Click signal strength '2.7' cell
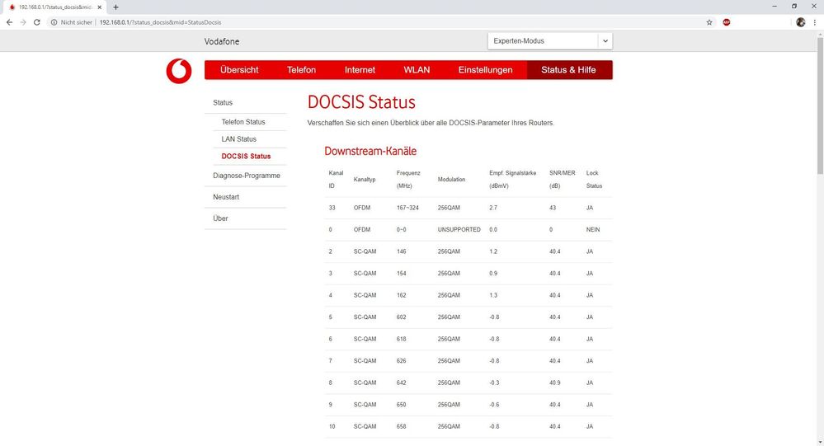This screenshot has height=446, width=824. pos(493,208)
